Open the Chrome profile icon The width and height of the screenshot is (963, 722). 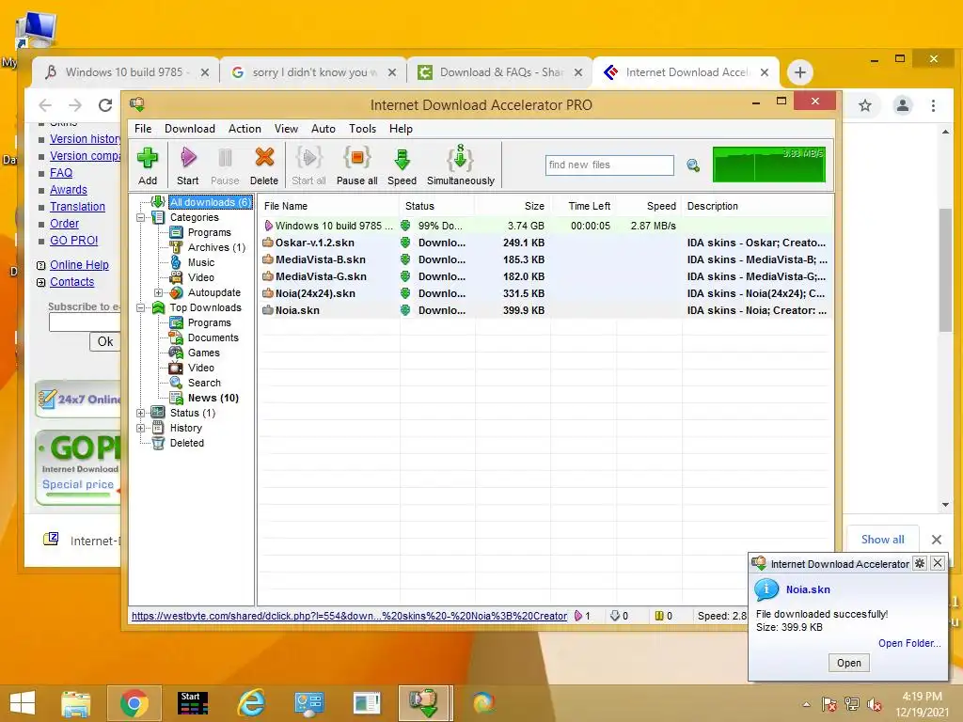902,105
